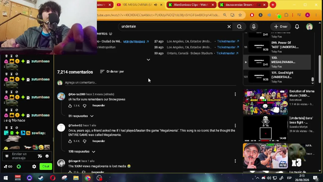Open the 7TV emote menu in chat

coord(40,156)
